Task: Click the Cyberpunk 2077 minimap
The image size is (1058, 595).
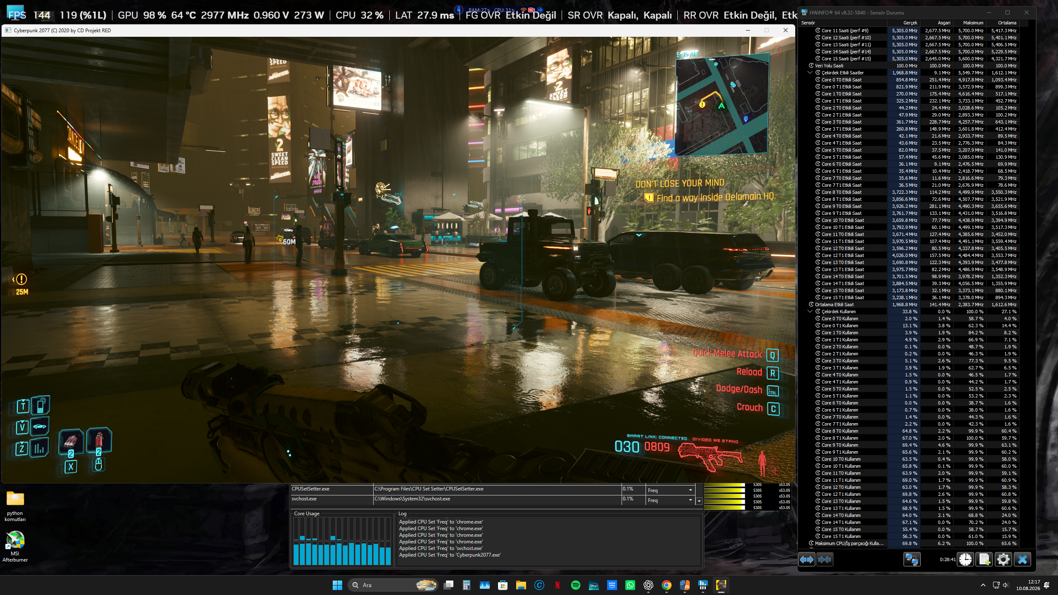Action: (x=722, y=105)
